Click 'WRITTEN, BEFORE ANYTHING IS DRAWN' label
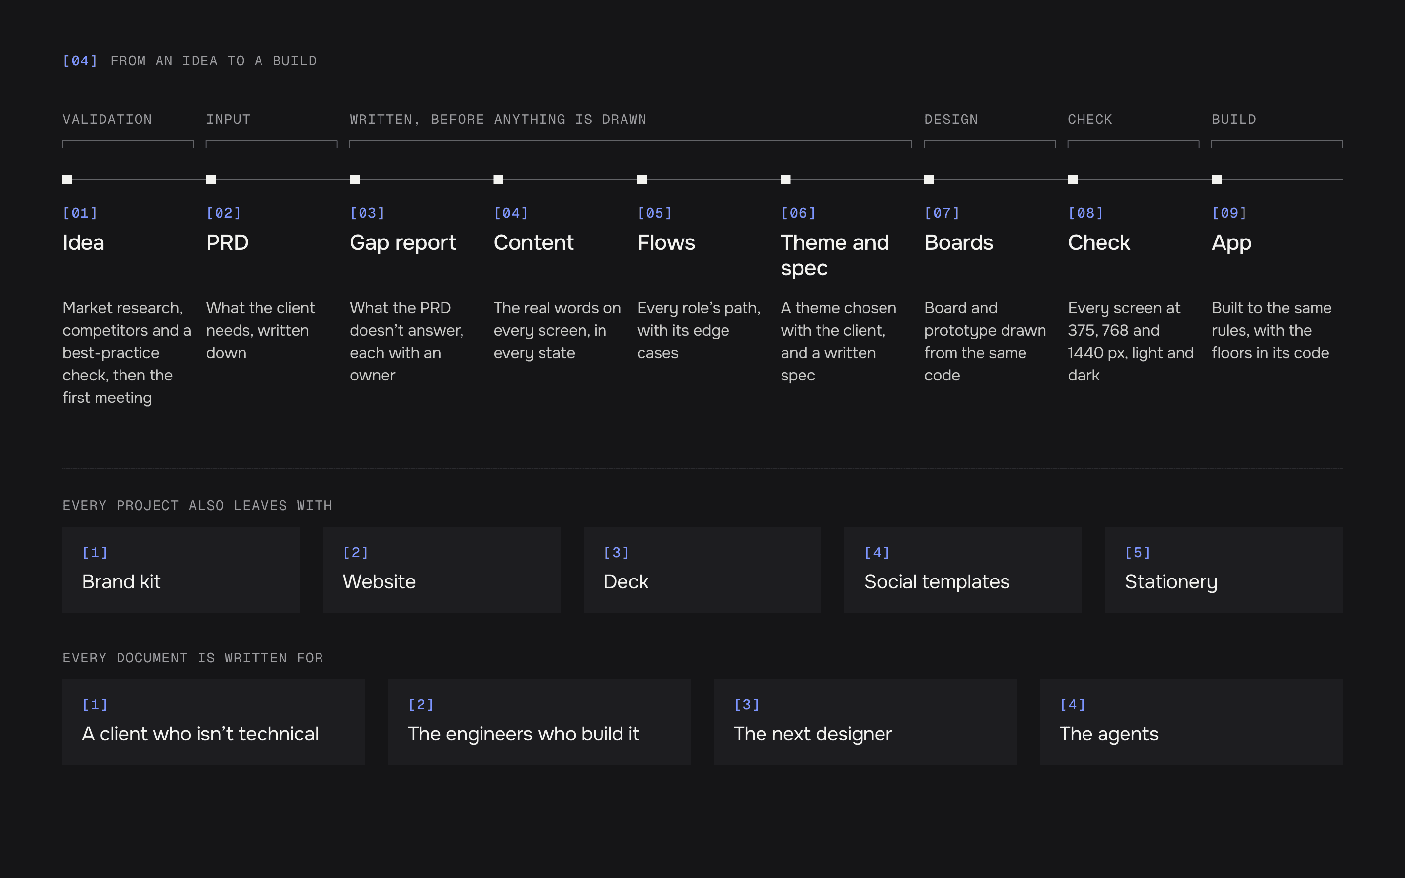The height and width of the screenshot is (878, 1405). [498, 120]
